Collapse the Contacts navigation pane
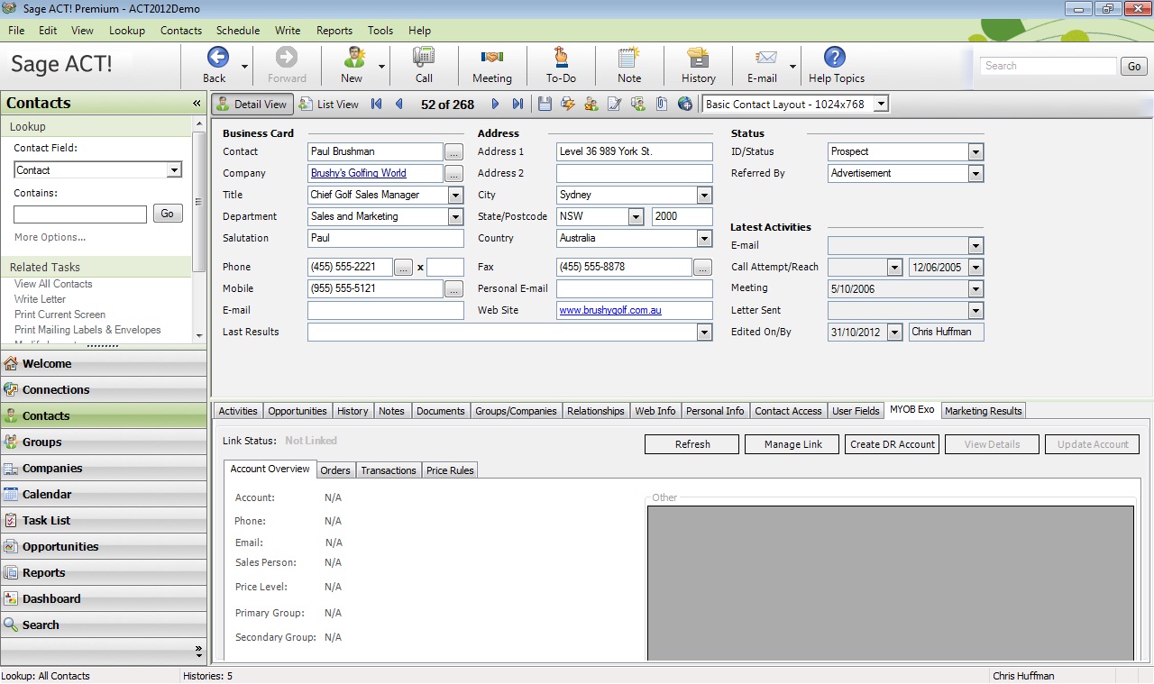The width and height of the screenshot is (1154, 684). [197, 104]
